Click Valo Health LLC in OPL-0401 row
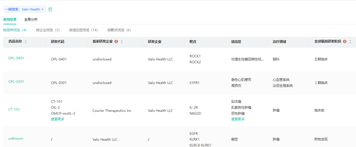The image size is (356, 147). pyautogui.click(x=160, y=59)
